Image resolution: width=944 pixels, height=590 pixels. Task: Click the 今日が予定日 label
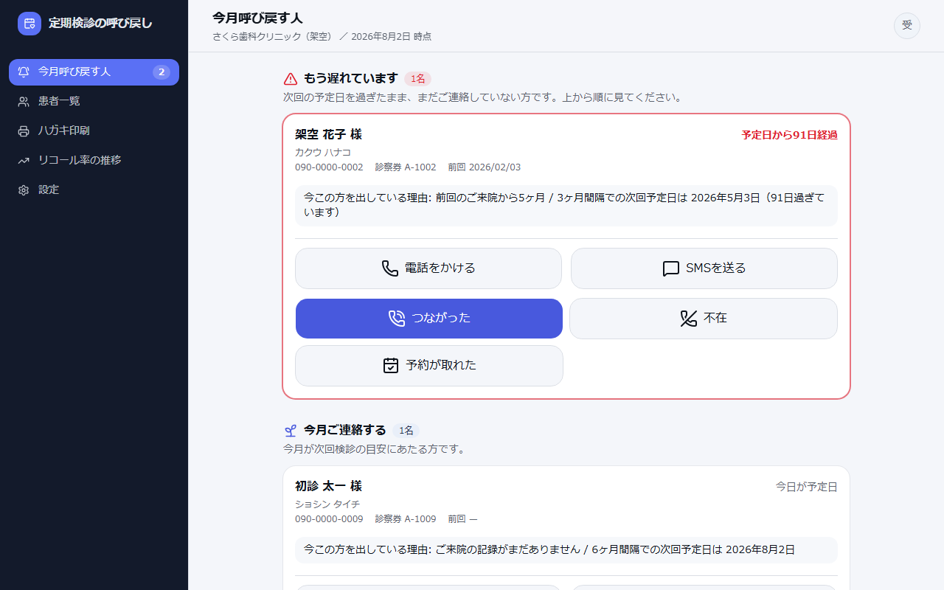coord(806,487)
